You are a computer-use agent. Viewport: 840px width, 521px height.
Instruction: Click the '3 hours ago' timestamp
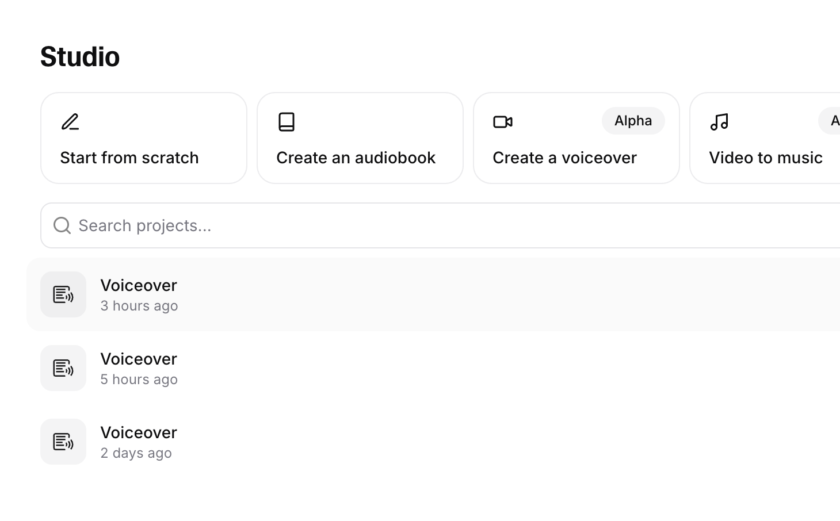(139, 306)
